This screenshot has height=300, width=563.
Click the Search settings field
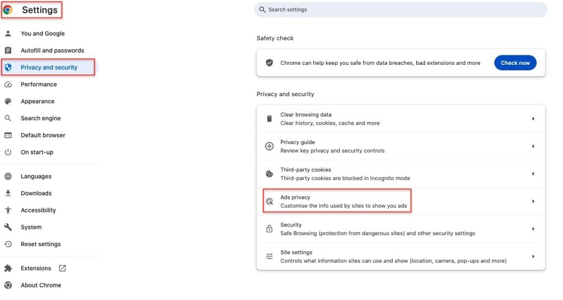pos(401,10)
